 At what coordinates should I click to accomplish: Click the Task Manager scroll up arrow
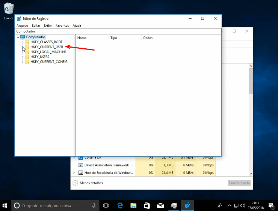pyautogui.click(x=251, y=66)
